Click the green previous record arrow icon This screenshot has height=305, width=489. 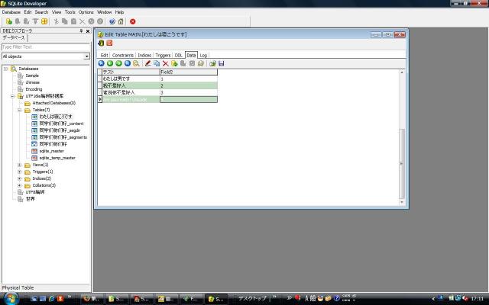pos(110,63)
